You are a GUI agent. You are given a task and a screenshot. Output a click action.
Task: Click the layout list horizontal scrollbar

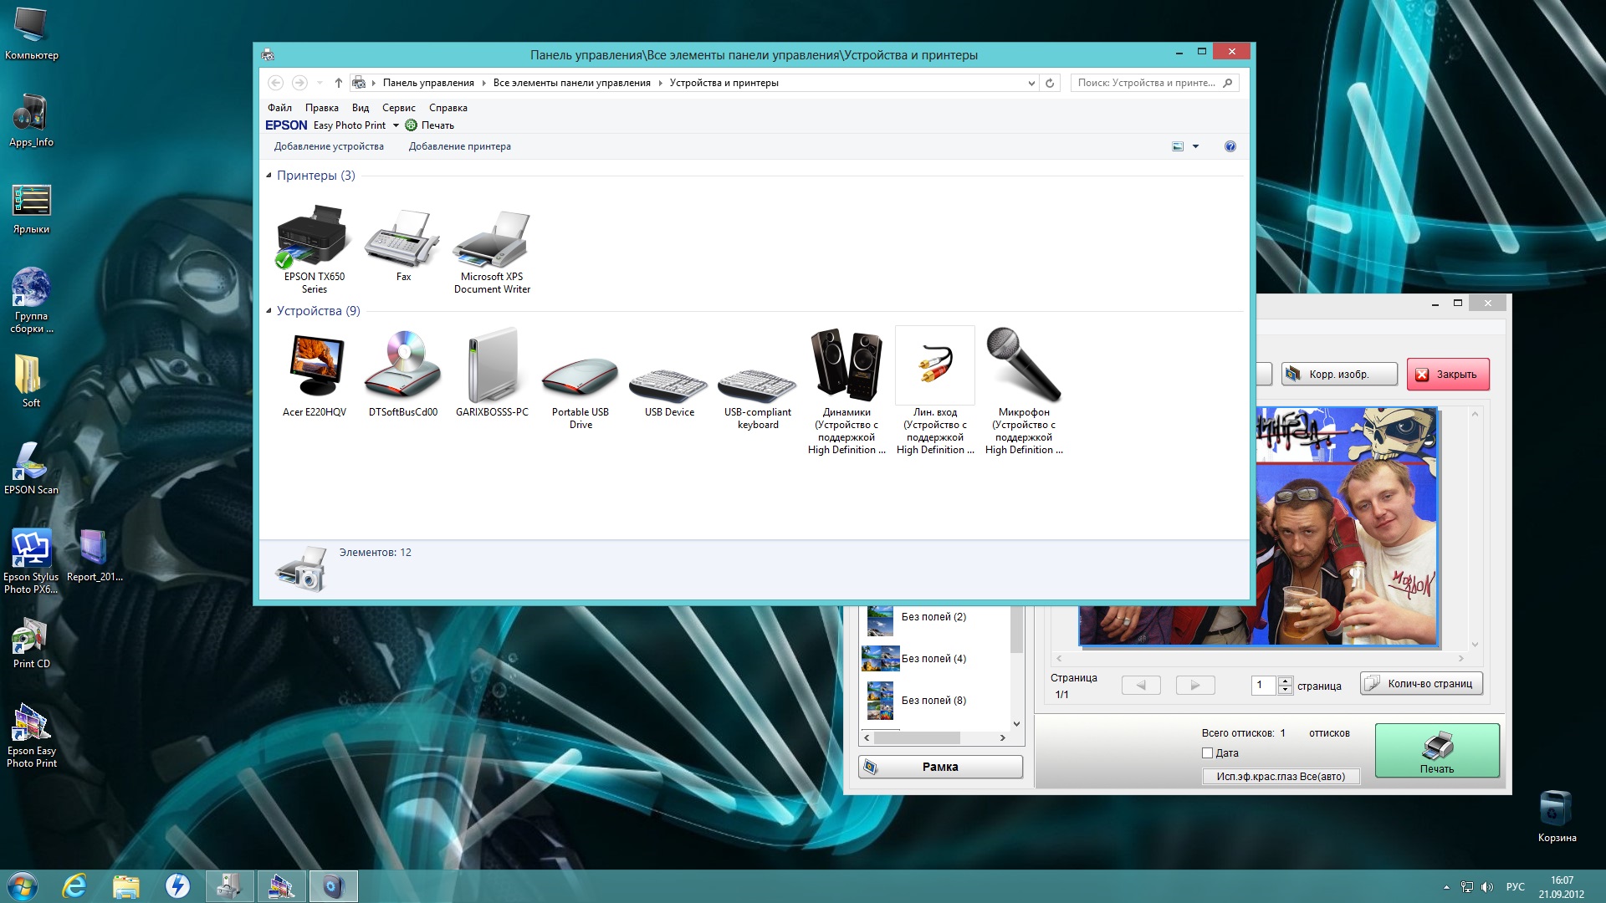pos(934,738)
